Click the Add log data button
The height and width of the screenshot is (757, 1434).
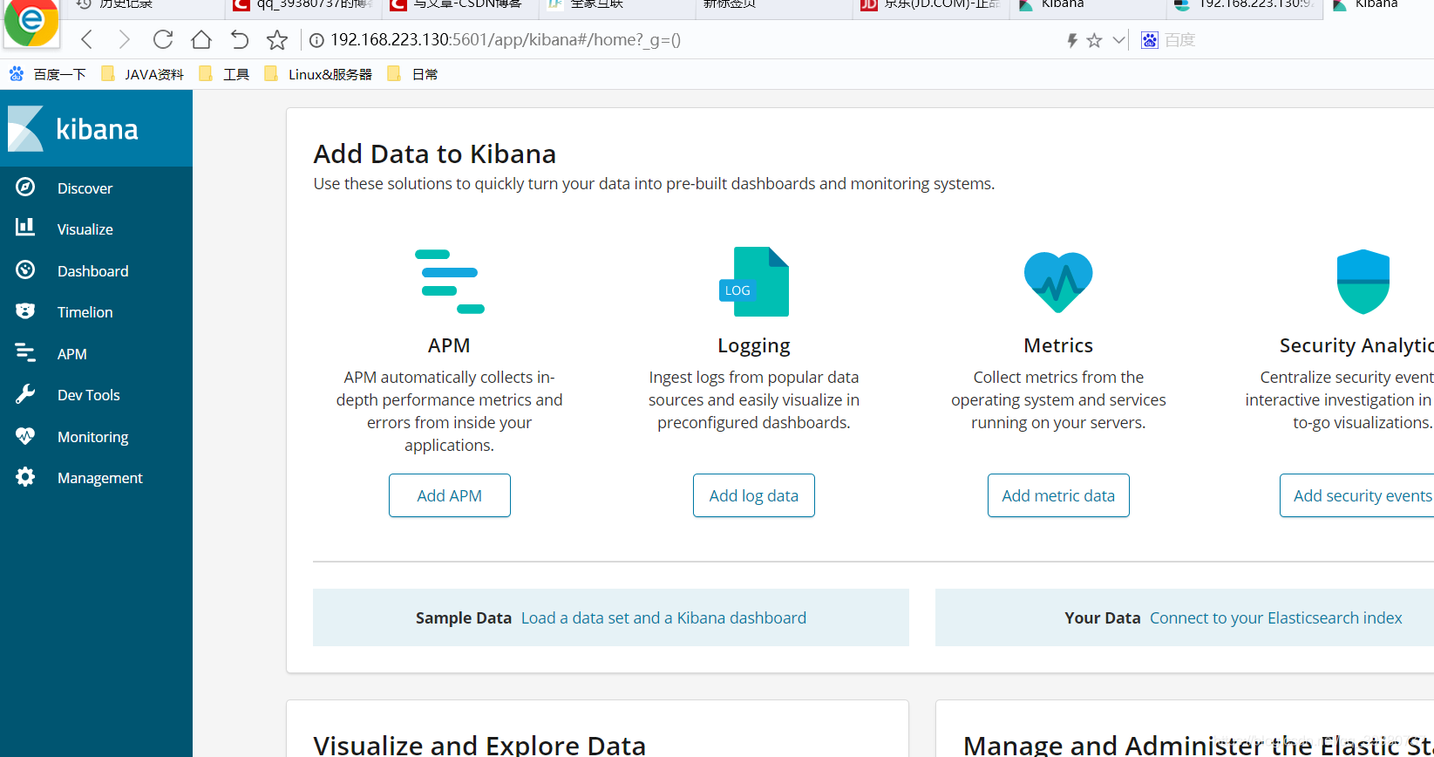coord(754,495)
